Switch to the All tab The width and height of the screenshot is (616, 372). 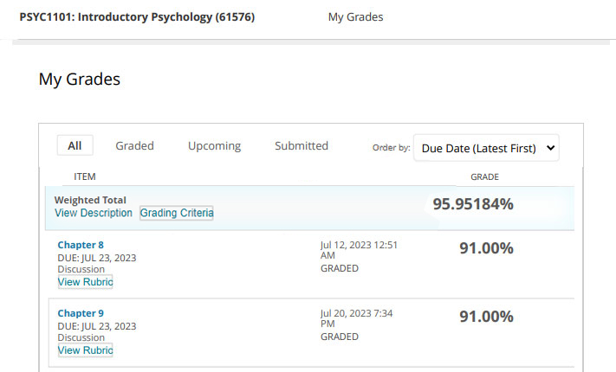pos(75,145)
